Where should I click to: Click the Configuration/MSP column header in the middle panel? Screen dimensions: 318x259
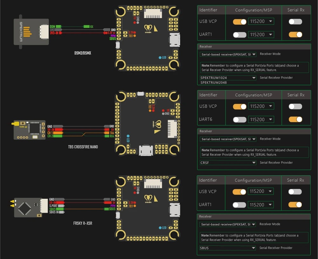(x=254, y=95)
